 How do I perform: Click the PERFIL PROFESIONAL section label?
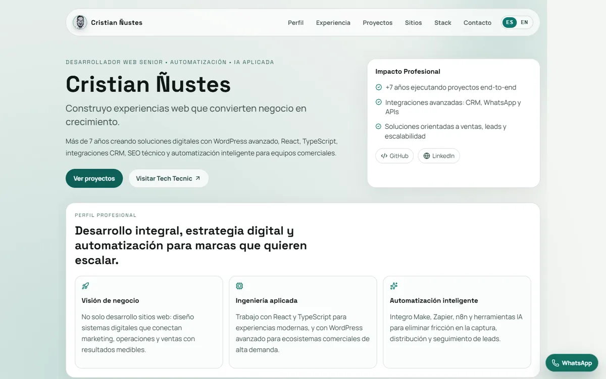tap(106, 215)
